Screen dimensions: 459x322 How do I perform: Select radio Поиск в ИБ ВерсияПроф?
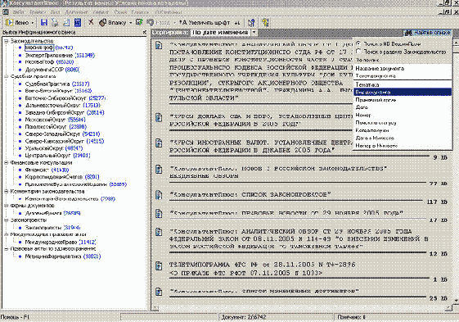coord(358,43)
